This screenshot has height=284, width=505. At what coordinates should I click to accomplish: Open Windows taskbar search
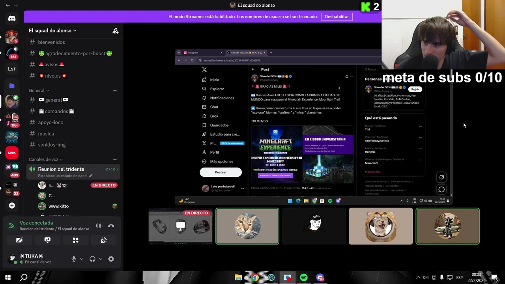[x=24, y=277]
